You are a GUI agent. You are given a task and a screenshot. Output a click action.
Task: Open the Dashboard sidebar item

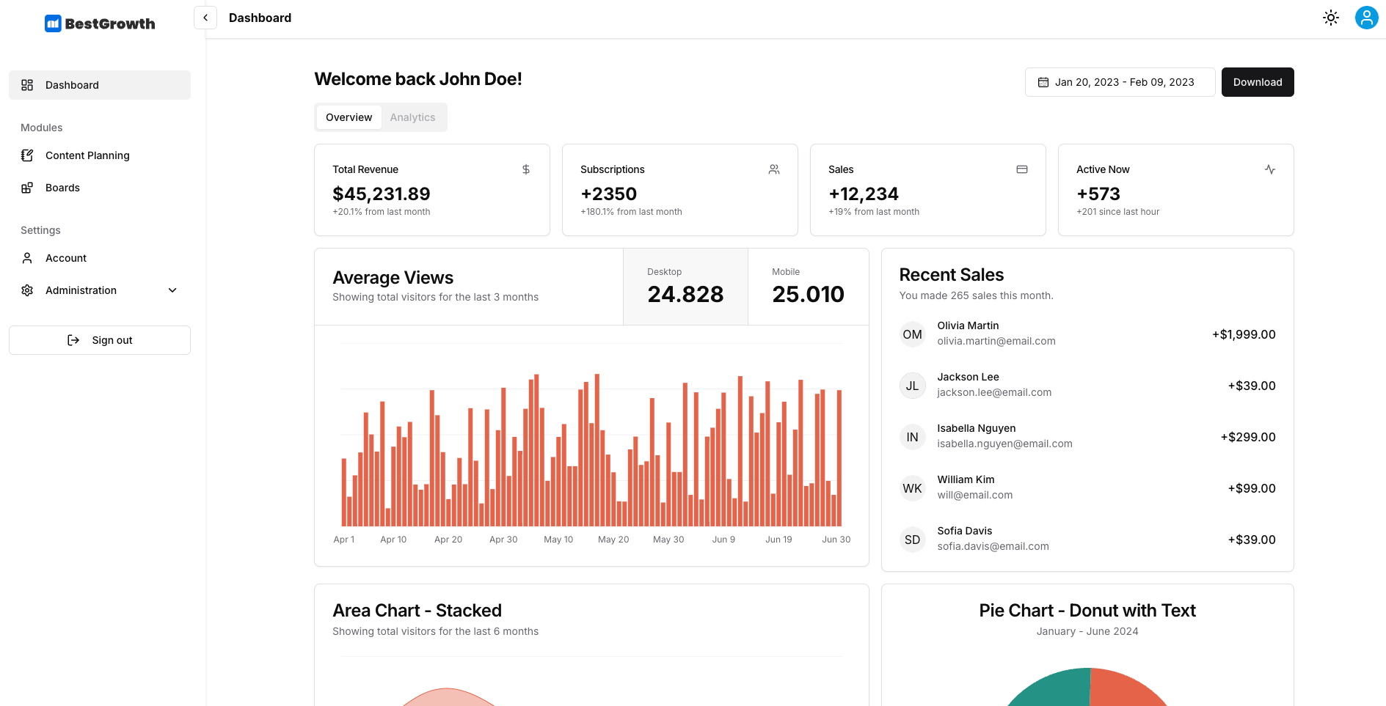click(100, 85)
